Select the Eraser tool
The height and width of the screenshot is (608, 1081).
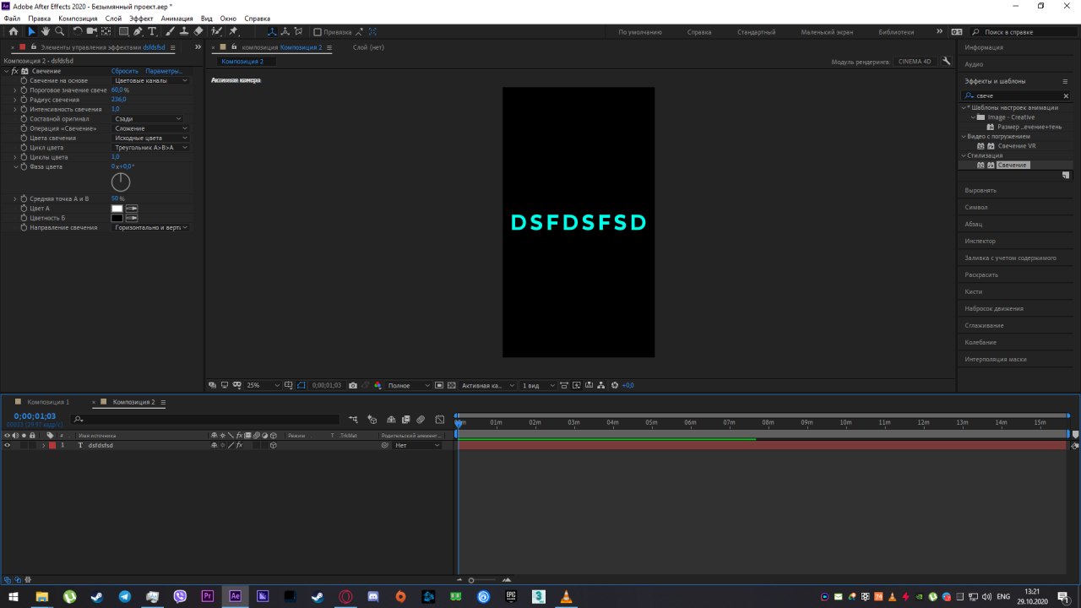198,31
